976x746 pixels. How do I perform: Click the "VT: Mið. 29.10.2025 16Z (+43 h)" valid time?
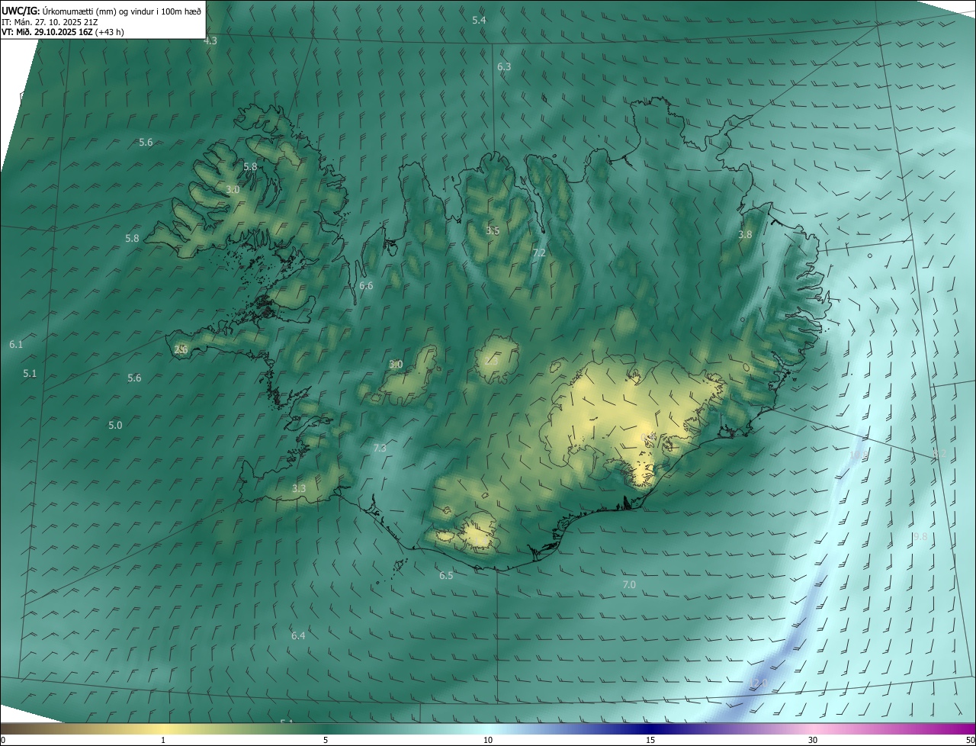coord(63,32)
